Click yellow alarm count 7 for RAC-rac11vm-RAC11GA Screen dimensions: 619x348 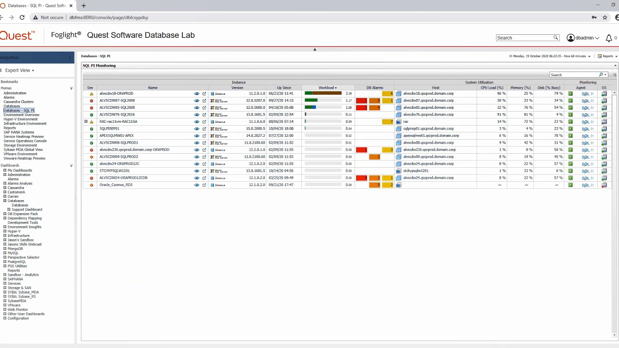click(x=387, y=122)
